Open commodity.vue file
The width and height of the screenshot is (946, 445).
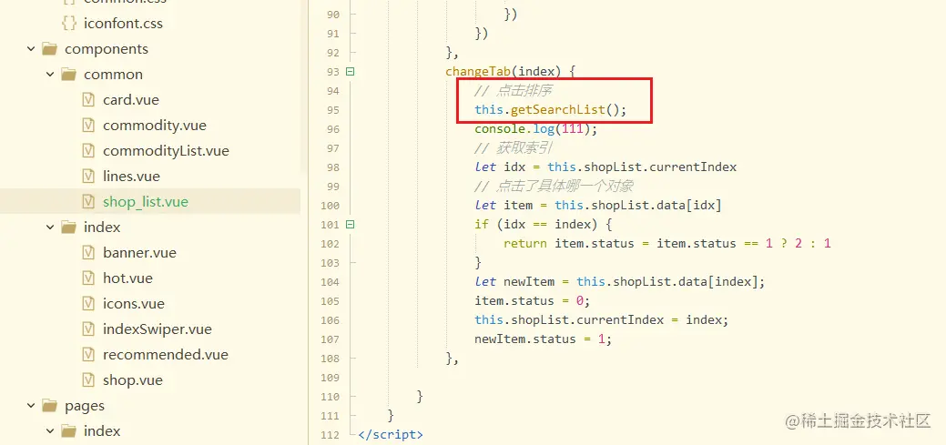(155, 126)
